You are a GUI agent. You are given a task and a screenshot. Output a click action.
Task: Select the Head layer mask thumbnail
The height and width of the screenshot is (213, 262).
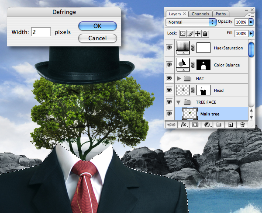click(203, 90)
